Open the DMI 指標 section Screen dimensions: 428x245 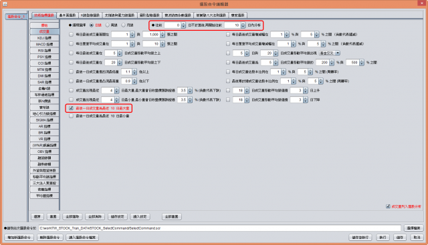click(44, 75)
